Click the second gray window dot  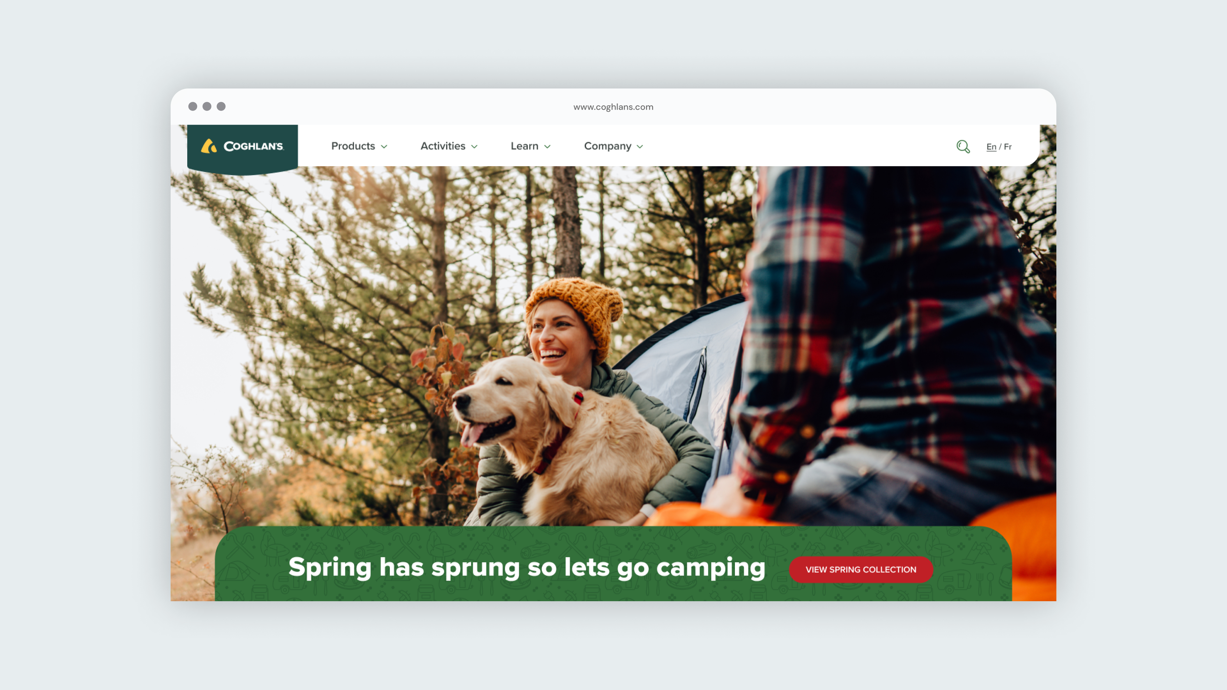point(207,106)
